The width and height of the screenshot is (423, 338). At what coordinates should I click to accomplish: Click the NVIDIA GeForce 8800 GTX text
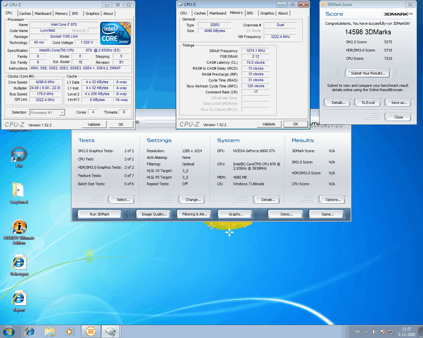point(254,151)
